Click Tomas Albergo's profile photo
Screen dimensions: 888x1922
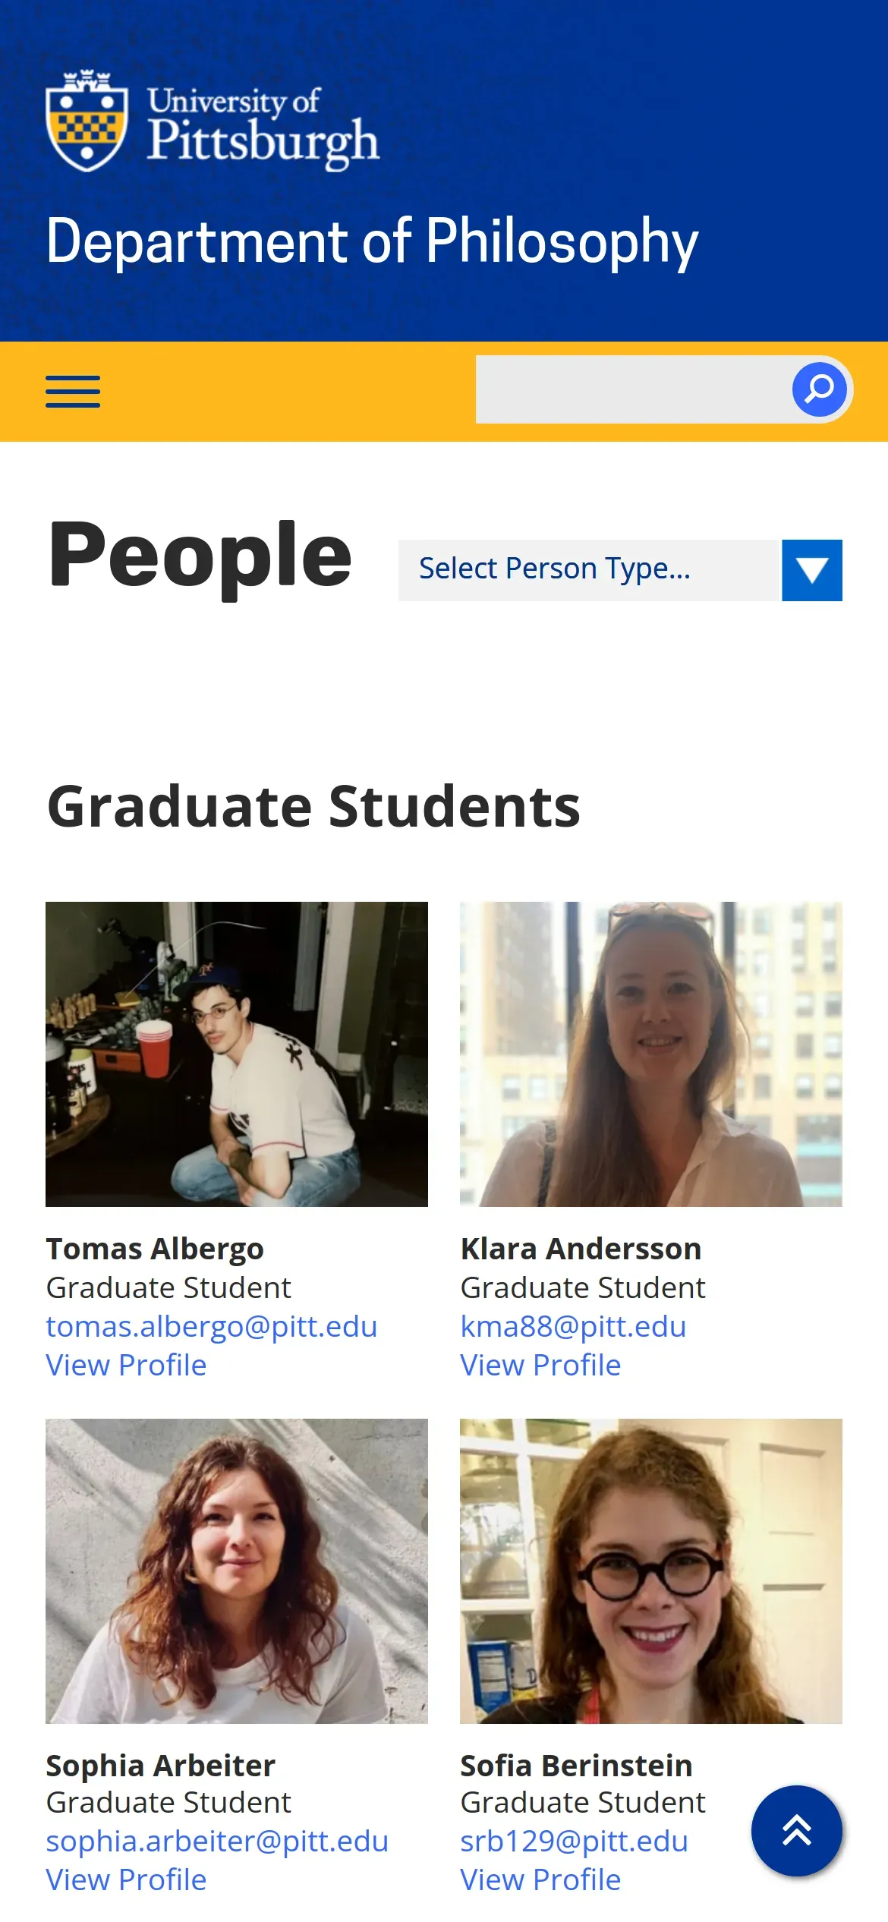click(237, 1054)
